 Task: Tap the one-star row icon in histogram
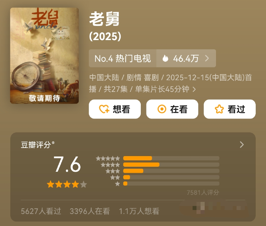[117, 184]
